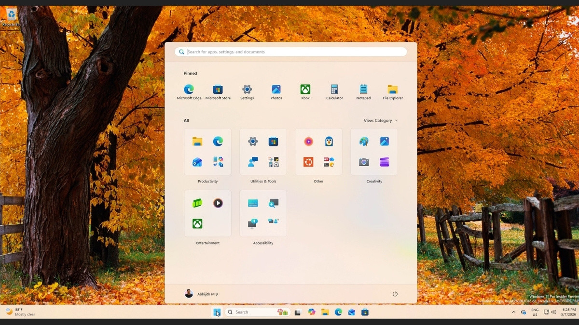Open Notepad pinned app
579x325 pixels.
(363, 91)
